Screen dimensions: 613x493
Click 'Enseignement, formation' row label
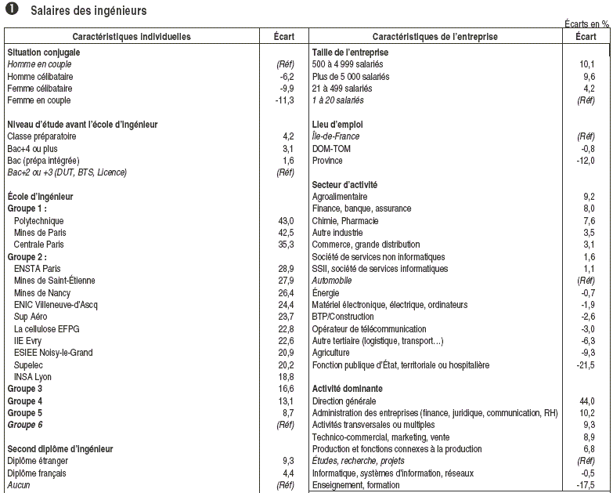tap(355, 485)
